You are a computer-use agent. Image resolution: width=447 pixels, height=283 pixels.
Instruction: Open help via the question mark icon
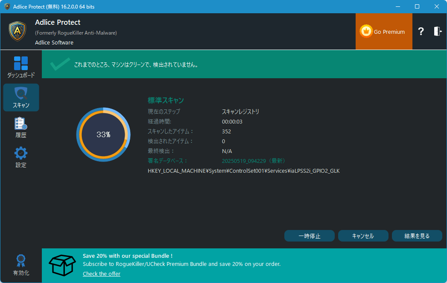coord(421,31)
